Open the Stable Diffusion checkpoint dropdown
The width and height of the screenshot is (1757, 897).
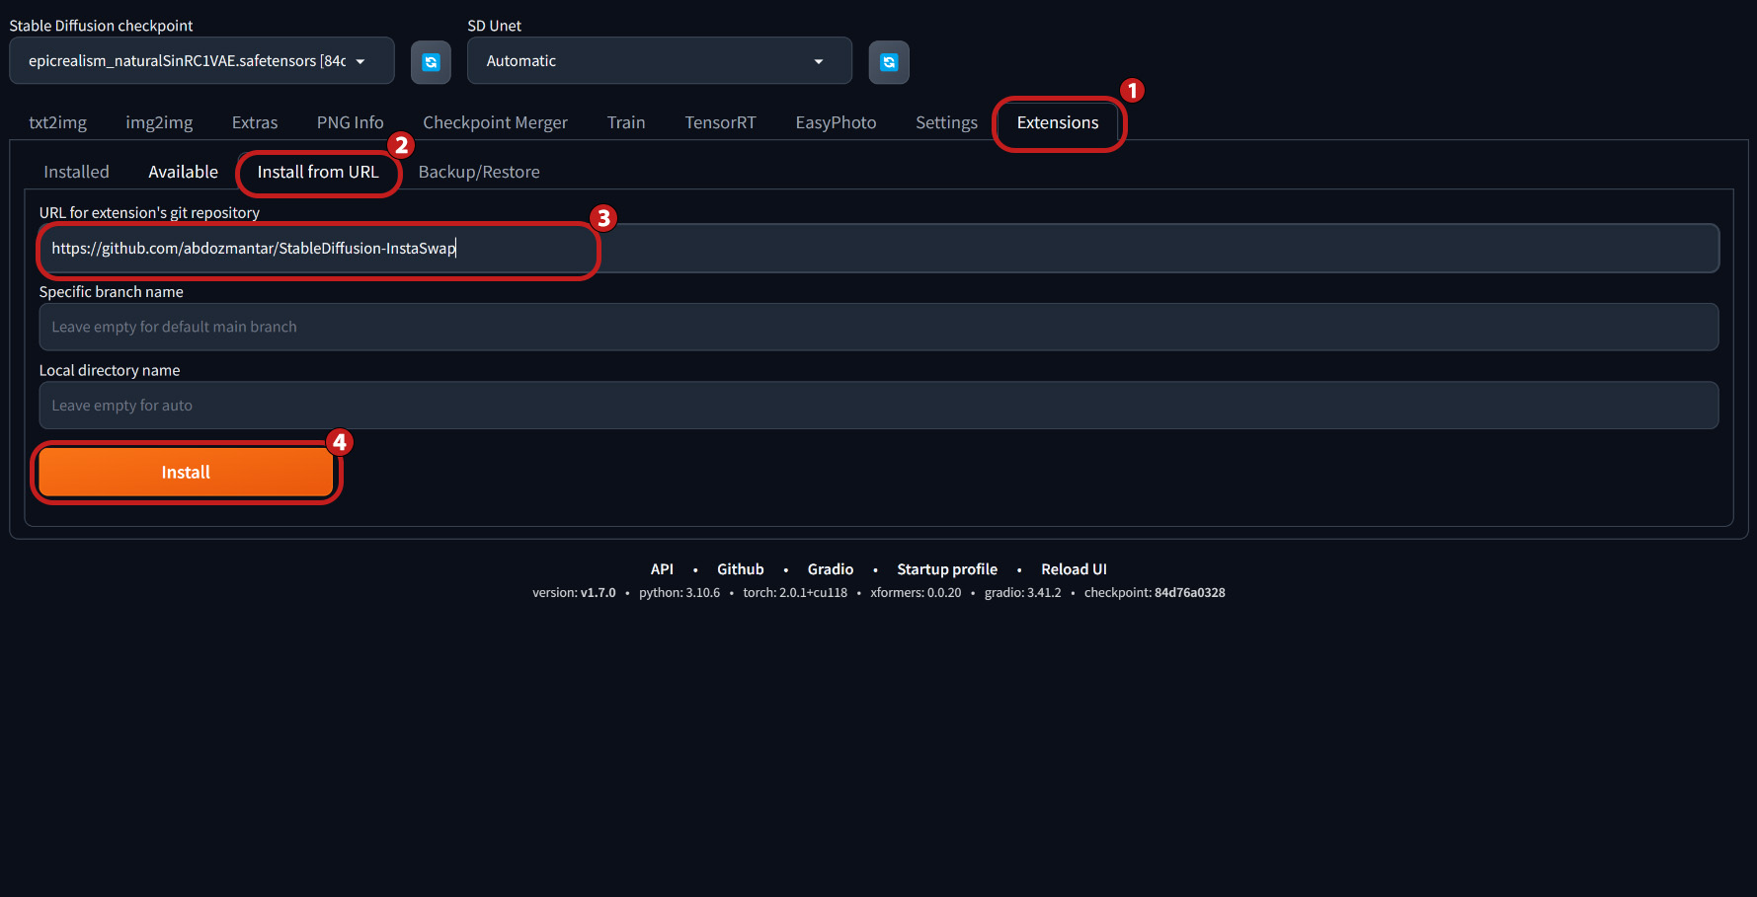pos(201,61)
